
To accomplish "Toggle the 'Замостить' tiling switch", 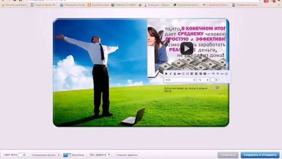I will [67, 155].
